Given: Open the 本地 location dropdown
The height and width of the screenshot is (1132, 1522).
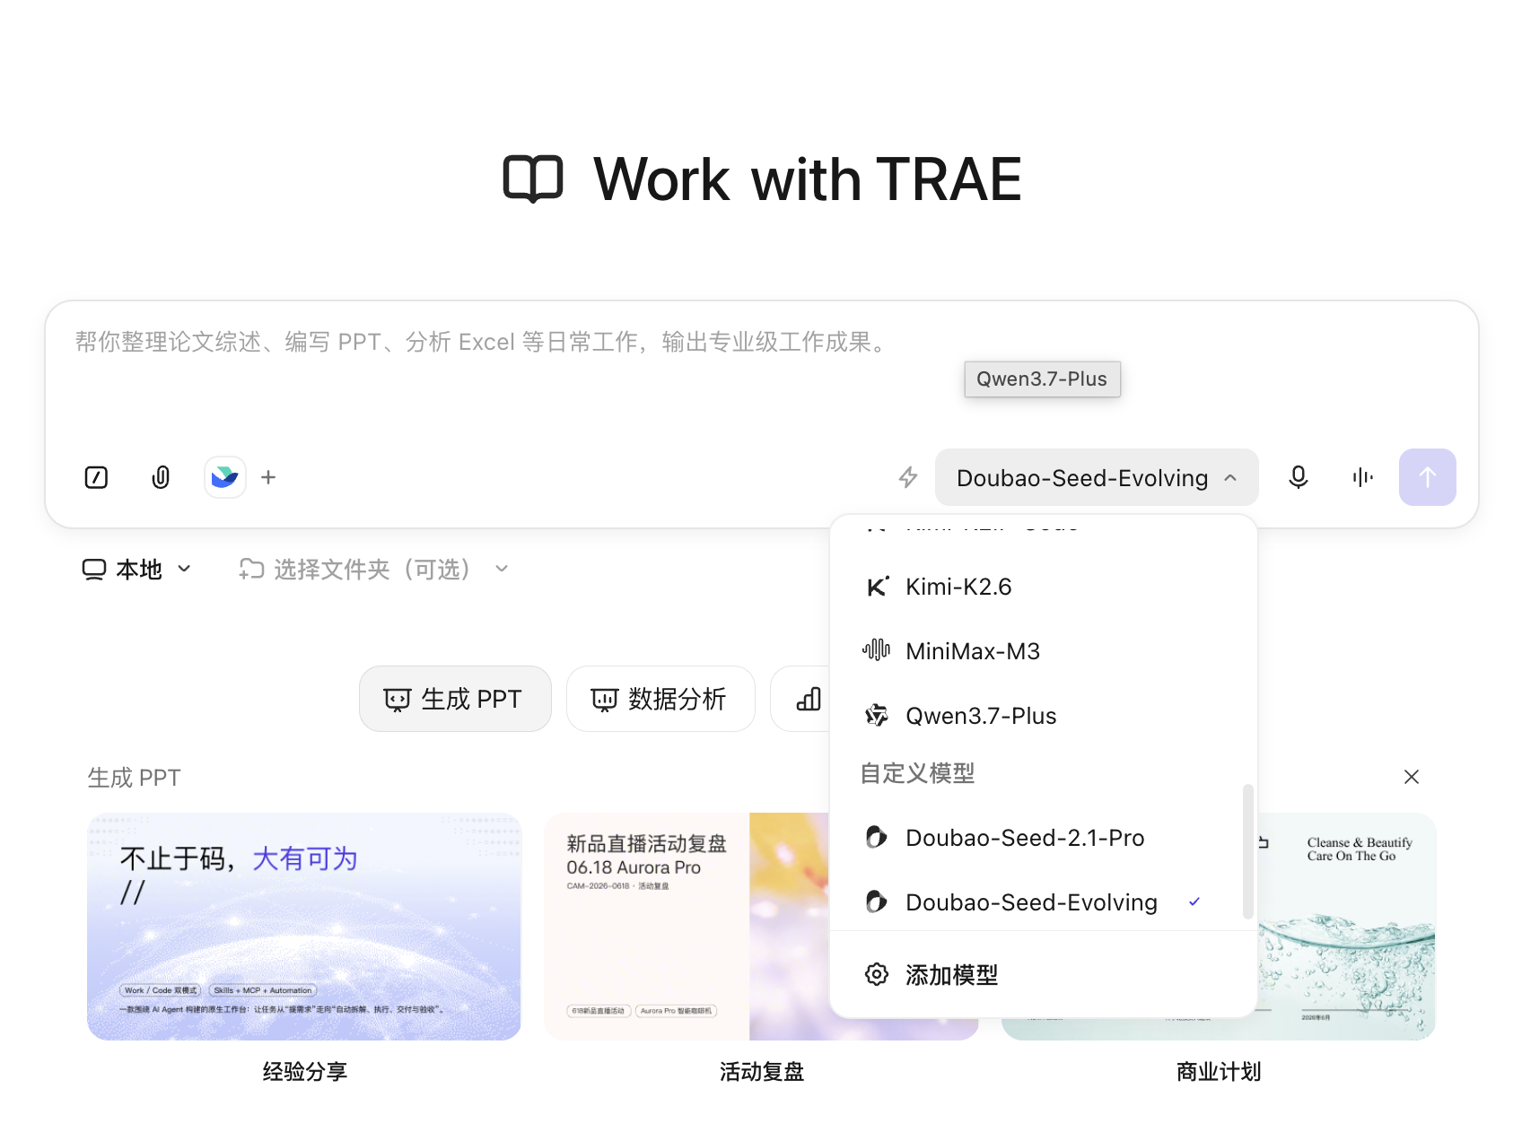Looking at the screenshot, I should [x=136, y=569].
